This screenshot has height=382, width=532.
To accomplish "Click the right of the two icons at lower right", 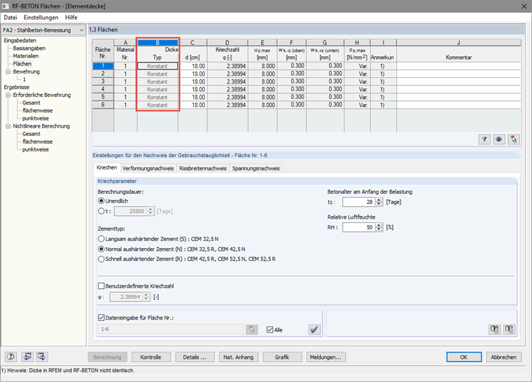I will 509,329.
